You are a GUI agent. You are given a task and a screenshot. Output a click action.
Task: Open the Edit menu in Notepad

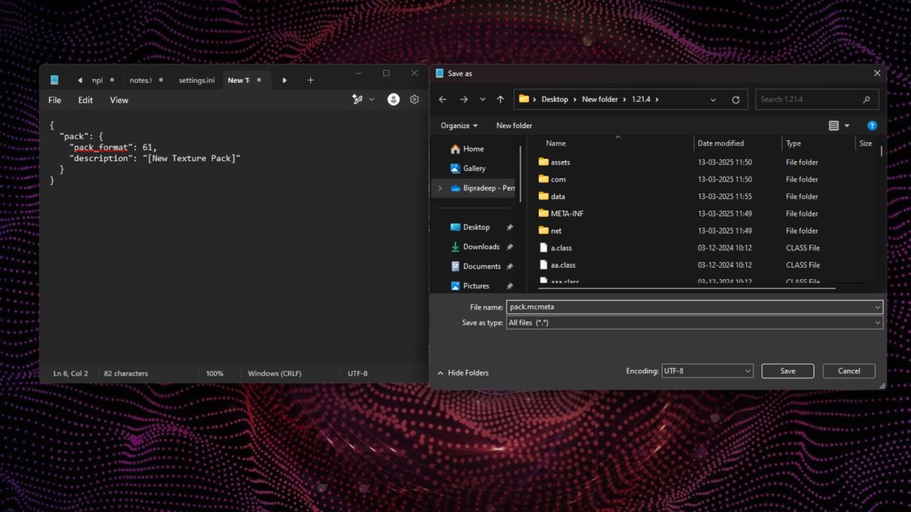(85, 100)
